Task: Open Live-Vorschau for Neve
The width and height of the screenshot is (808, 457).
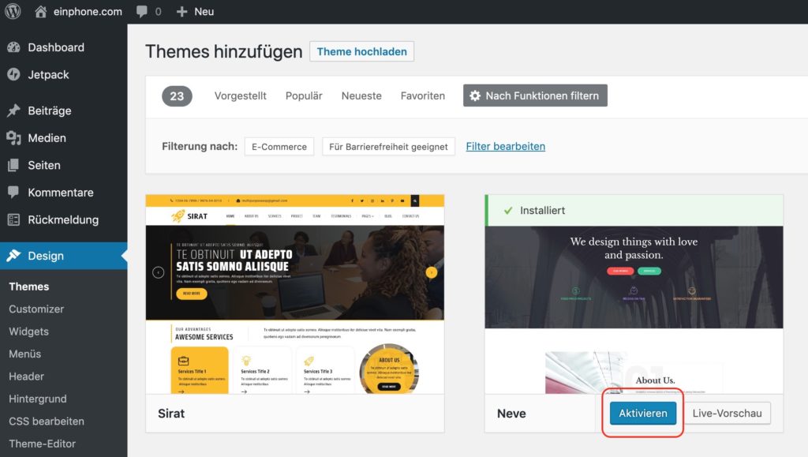Action: (727, 414)
